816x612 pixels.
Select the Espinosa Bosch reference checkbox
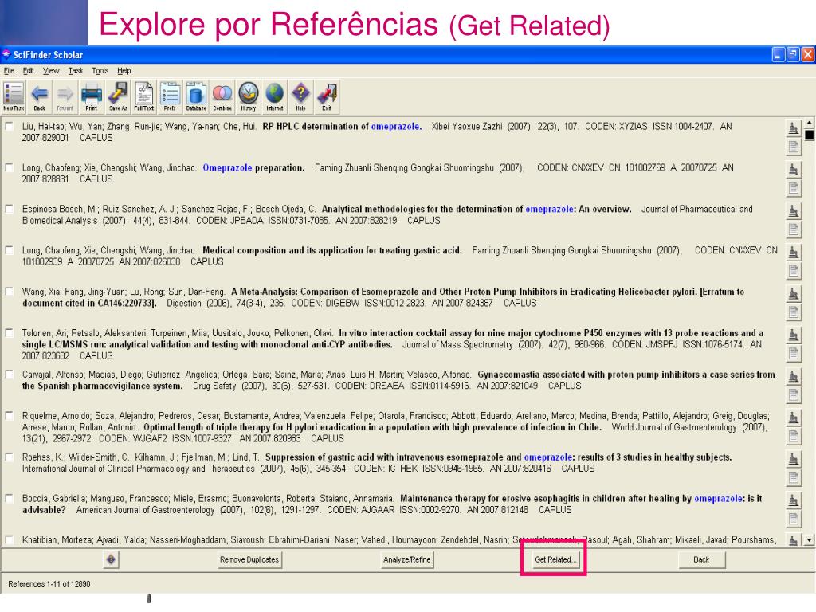coord(10,209)
